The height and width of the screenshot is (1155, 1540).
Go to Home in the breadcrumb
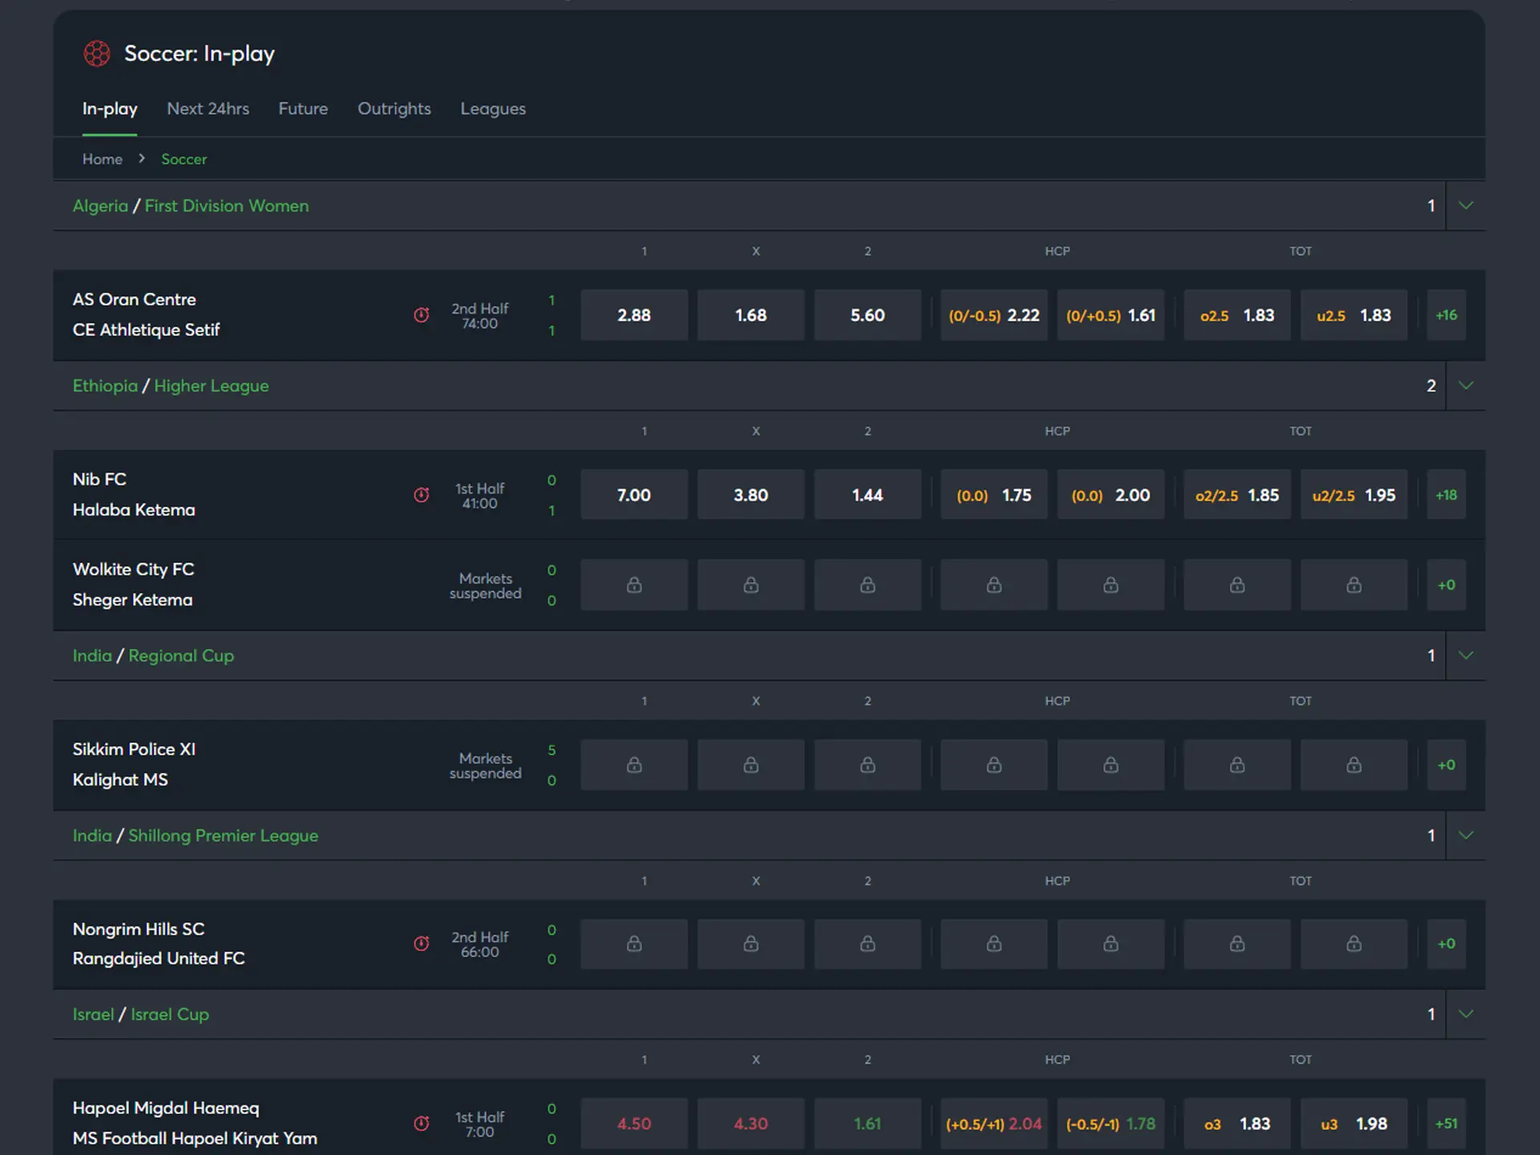pyautogui.click(x=103, y=159)
